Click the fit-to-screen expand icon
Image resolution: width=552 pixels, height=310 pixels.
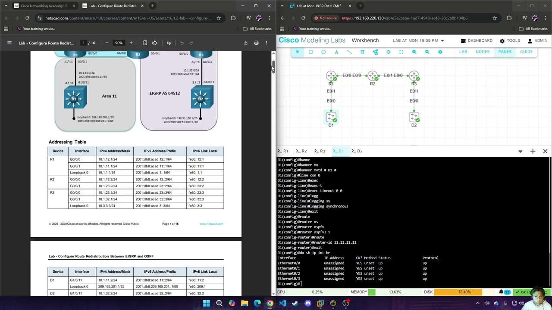point(401,52)
